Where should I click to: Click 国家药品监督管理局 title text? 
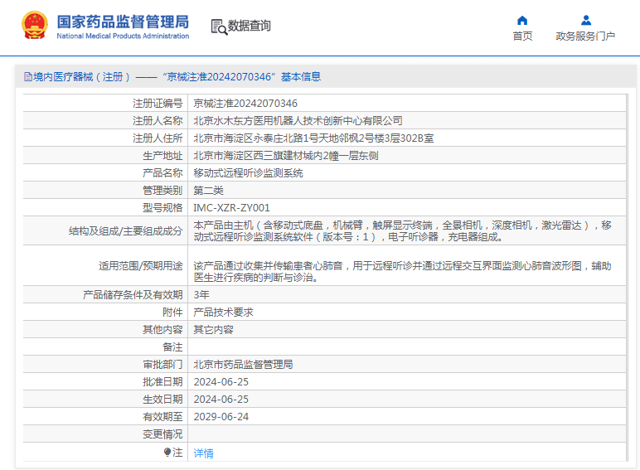[x=123, y=22]
